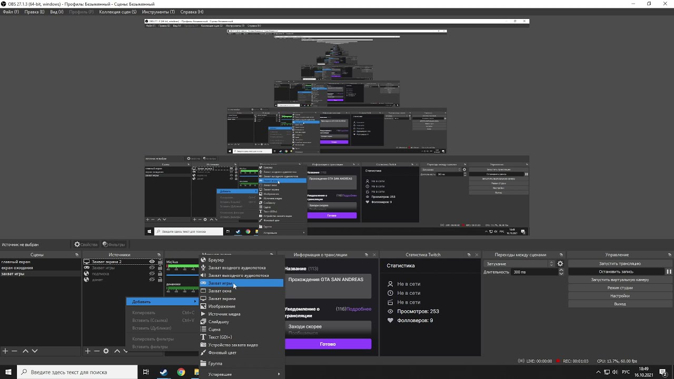Screen dimensions: 674x379
Task: Choose Текст (GDI+) source type
Action: coord(241,337)
